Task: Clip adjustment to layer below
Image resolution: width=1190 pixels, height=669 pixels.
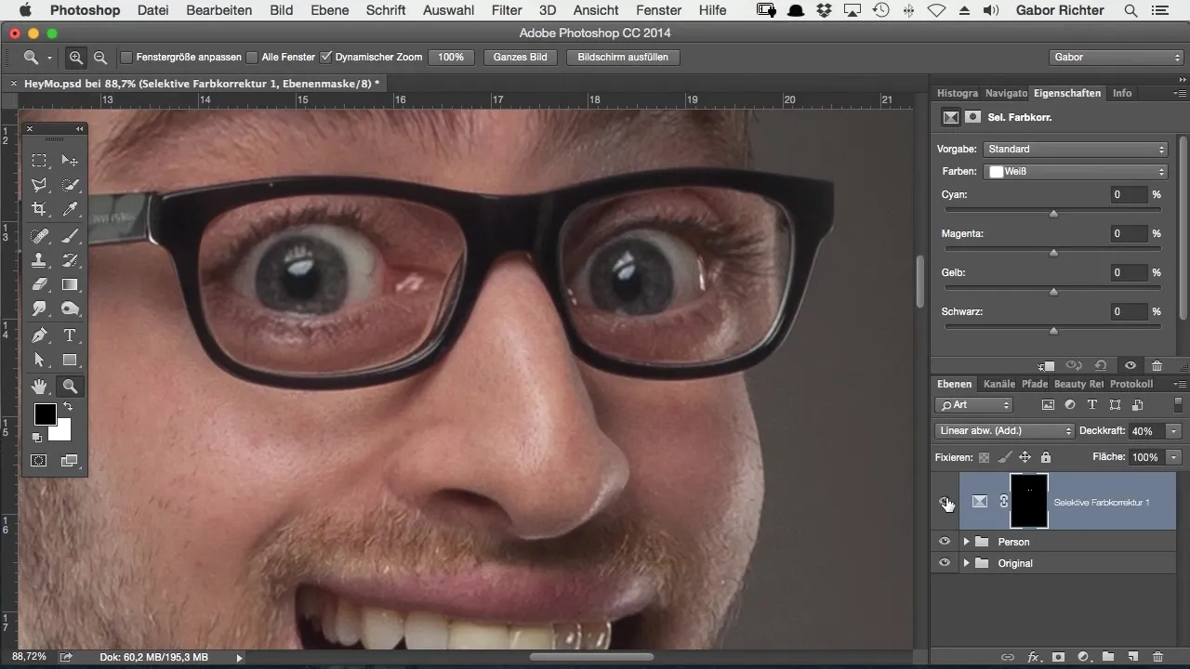Action: [x=1047, y=366]
